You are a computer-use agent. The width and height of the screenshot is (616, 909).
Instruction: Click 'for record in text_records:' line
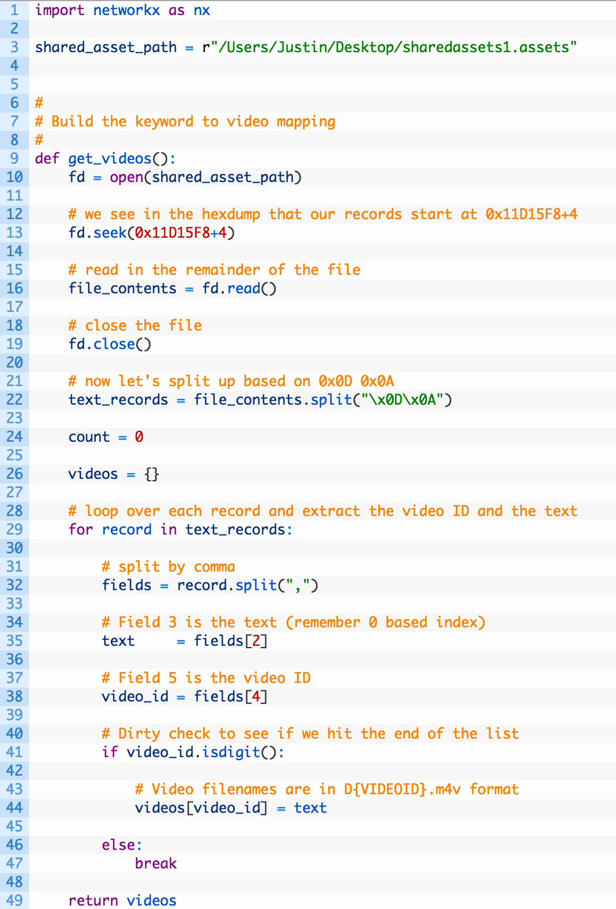click(x=180, y=530)
